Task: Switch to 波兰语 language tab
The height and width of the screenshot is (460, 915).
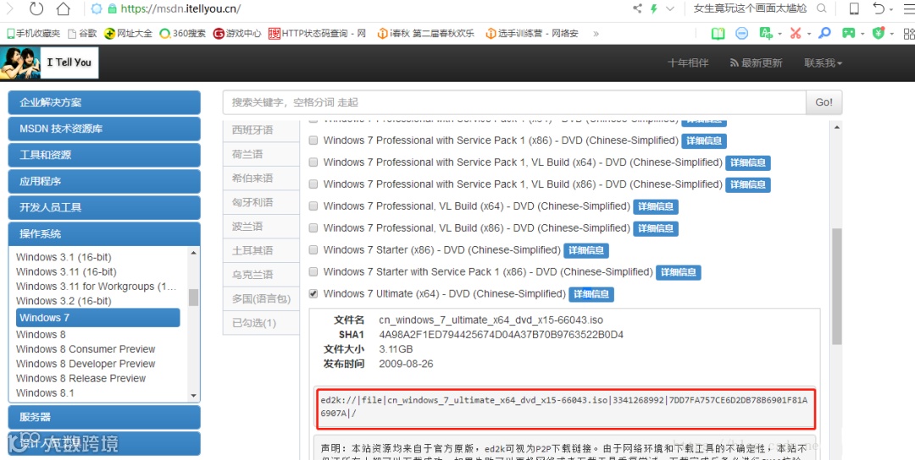Action: click(261, 226)
